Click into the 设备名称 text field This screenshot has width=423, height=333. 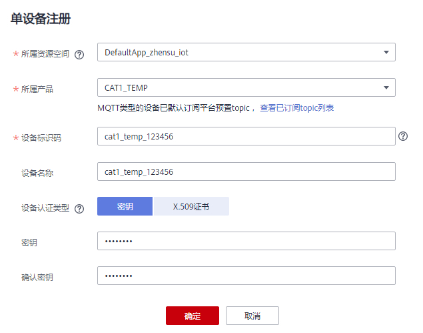click(246, 172)
